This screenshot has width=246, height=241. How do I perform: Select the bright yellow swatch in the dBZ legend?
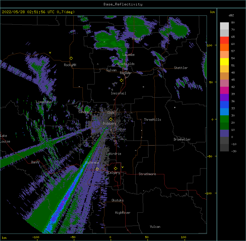(224, 62)
